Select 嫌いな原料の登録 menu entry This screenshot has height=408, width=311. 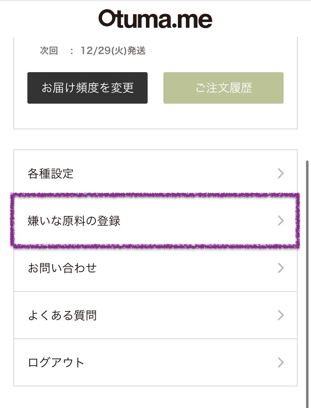point(155,221)
